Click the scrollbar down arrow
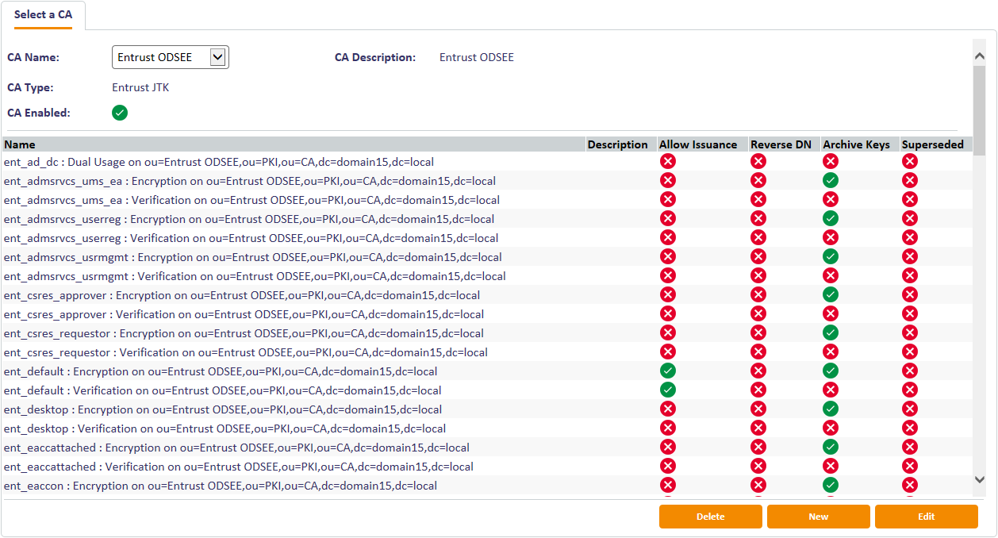 click(x=980, y=479)
